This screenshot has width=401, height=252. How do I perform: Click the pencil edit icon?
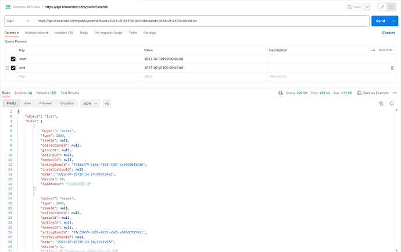pyautogui.click(x=382, y=7)
